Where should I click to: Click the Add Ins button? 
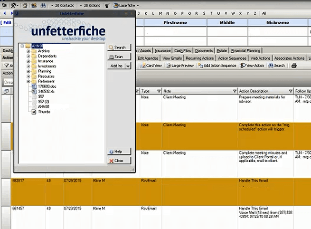point(116,66)
